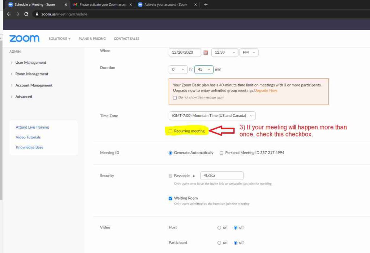Image resolution: width=370 pixels, height=253 pixels.
Task: Click the browser forward arrow
Action: [x=18, y=14]
